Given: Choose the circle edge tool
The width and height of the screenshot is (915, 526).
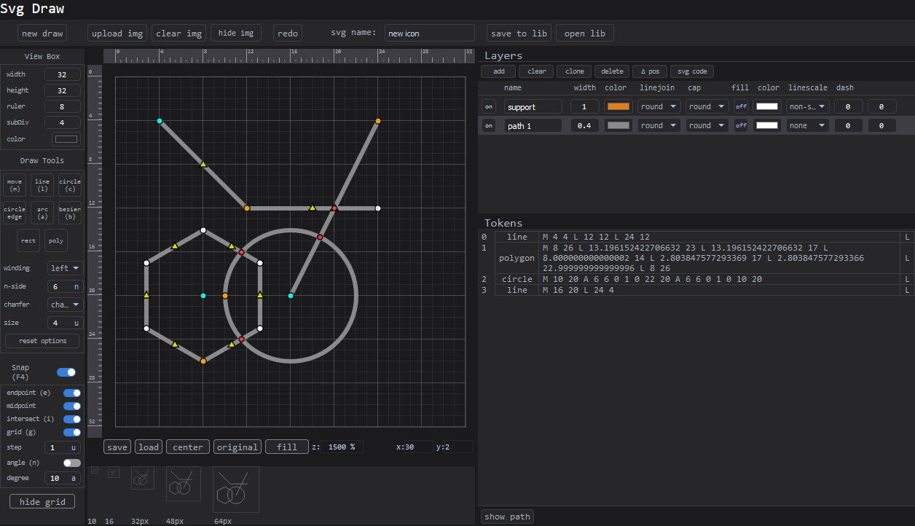Looking at the screenshot, I should 15,212.
